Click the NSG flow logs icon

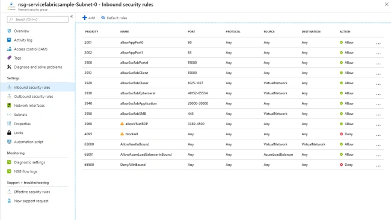(9, 171)
